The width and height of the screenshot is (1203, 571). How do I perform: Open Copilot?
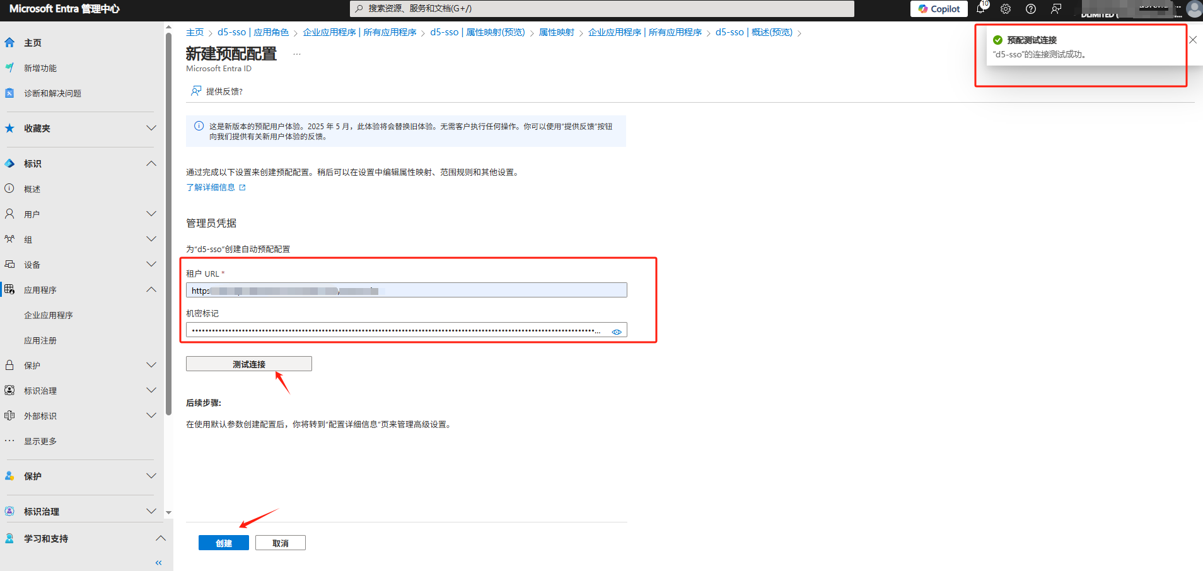click(939, 9)
